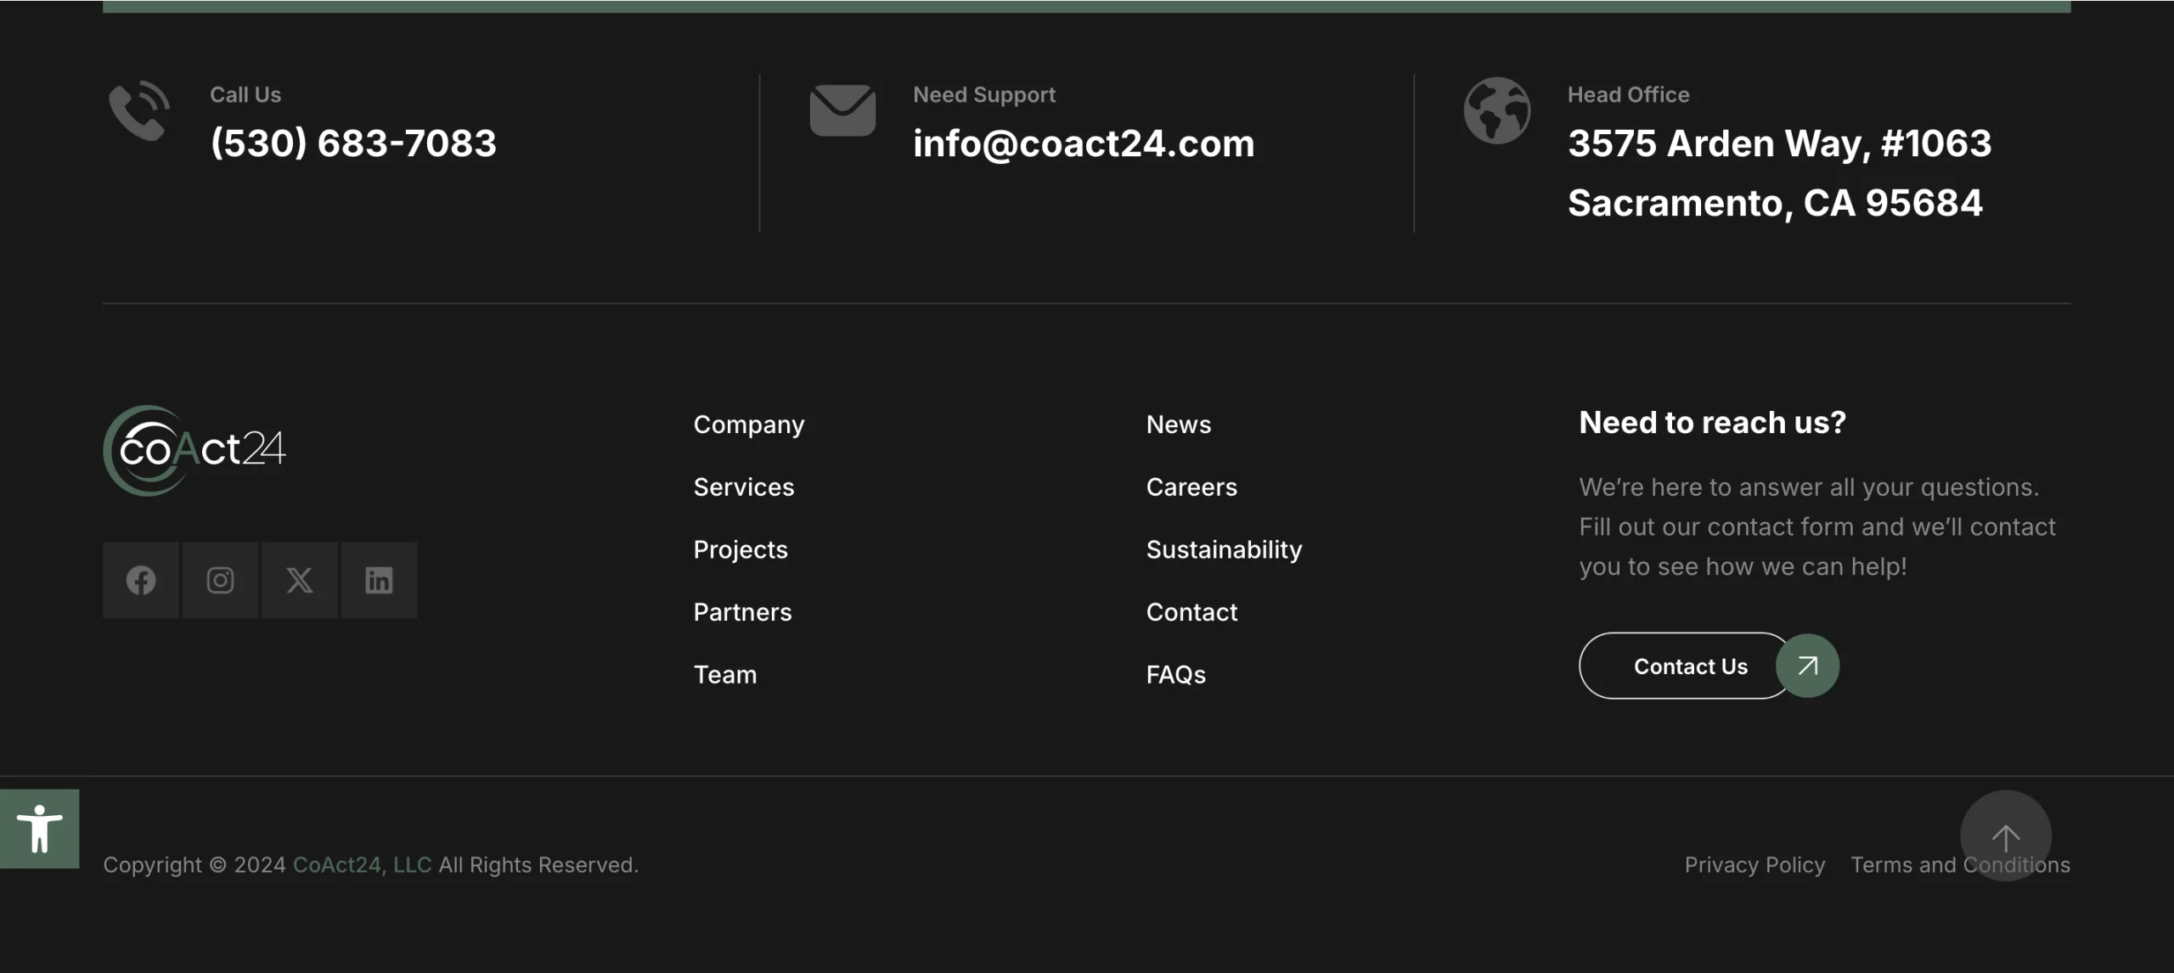Click the CoAct24 footer logo
The image size is (2174, 973).
coord(194,450)
